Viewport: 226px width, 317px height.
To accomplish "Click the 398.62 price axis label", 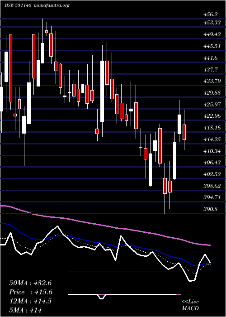I will 212,186.
